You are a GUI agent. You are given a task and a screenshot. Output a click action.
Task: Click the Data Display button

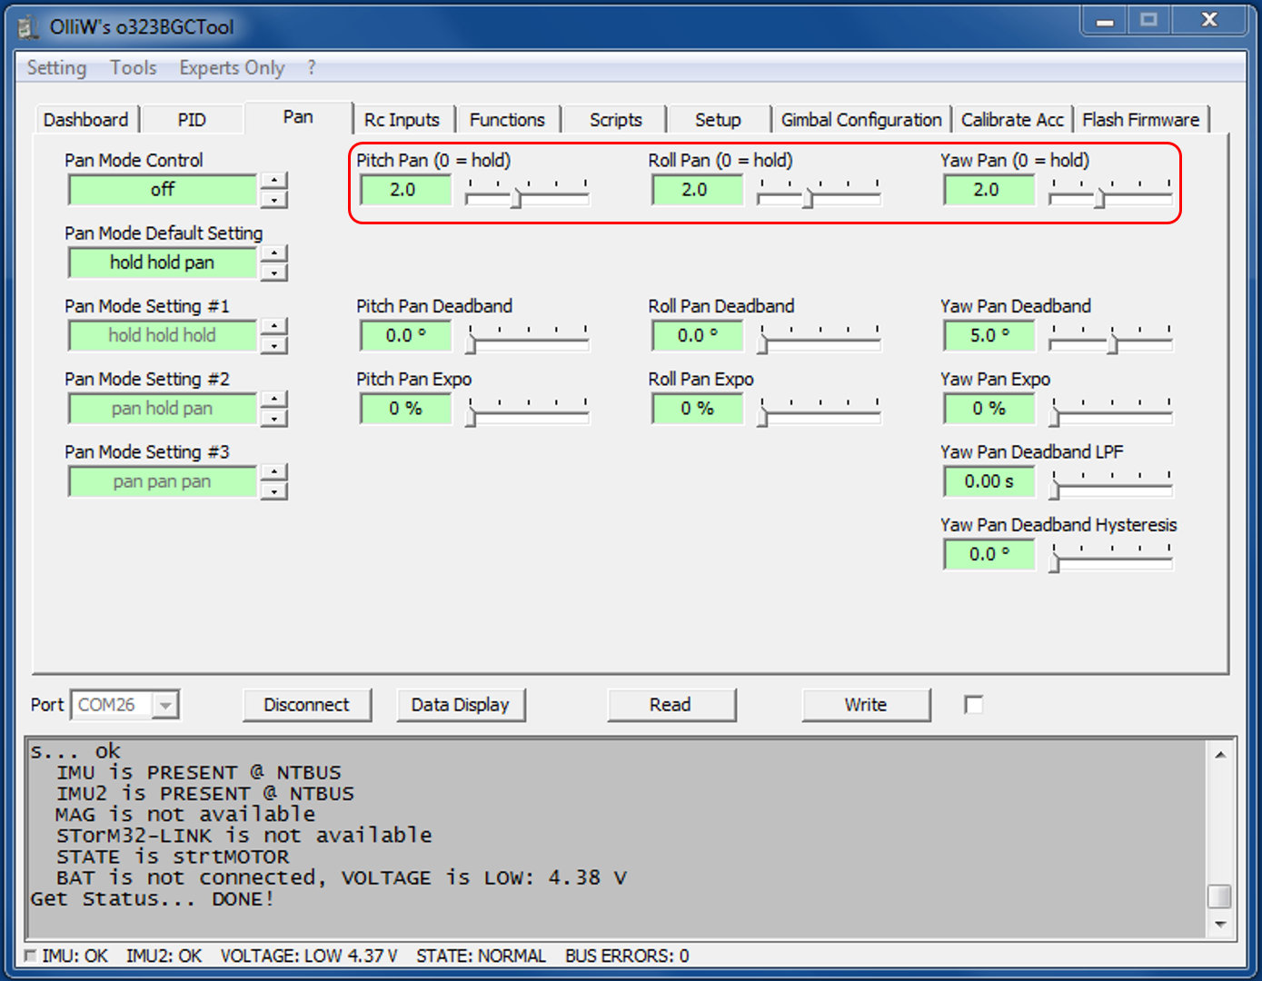pos(460,705)
